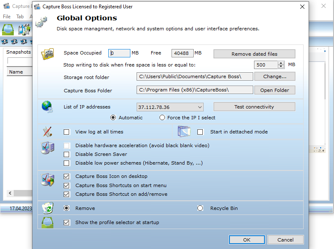Enable Start in dettached mode
Image resolution: width=334 pixels, height=249 pixels.
[200, 132]
